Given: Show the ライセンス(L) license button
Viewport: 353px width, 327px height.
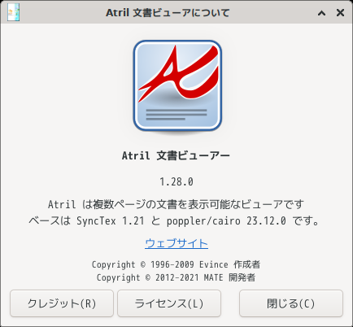Looking at the screenshot, I should click(169, 303).
